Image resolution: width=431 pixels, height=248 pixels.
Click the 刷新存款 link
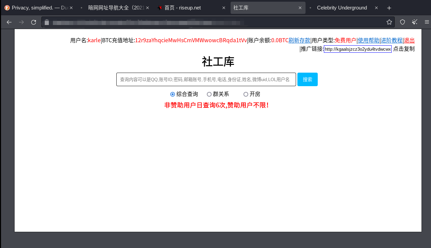tap(299, 41)
